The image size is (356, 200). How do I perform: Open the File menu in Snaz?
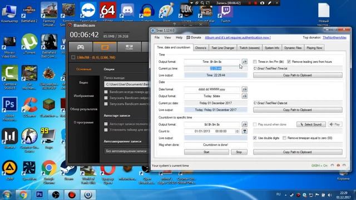point(157,38)
